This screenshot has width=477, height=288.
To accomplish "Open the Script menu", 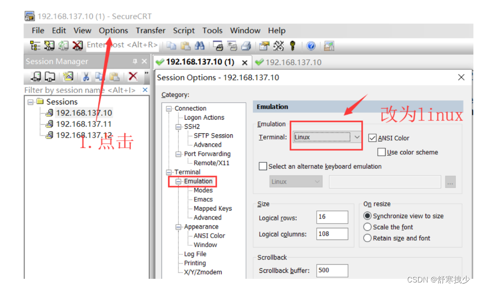I will pyautogui.click(x=184, y=30).
